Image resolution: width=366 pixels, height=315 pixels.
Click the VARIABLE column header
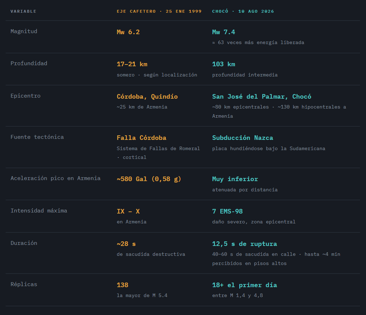23,11
